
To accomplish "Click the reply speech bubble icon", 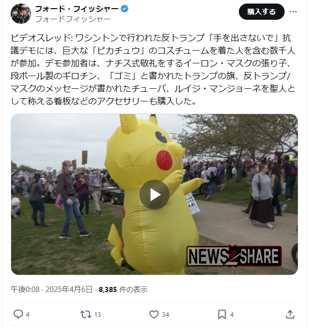I will (18, 314).
